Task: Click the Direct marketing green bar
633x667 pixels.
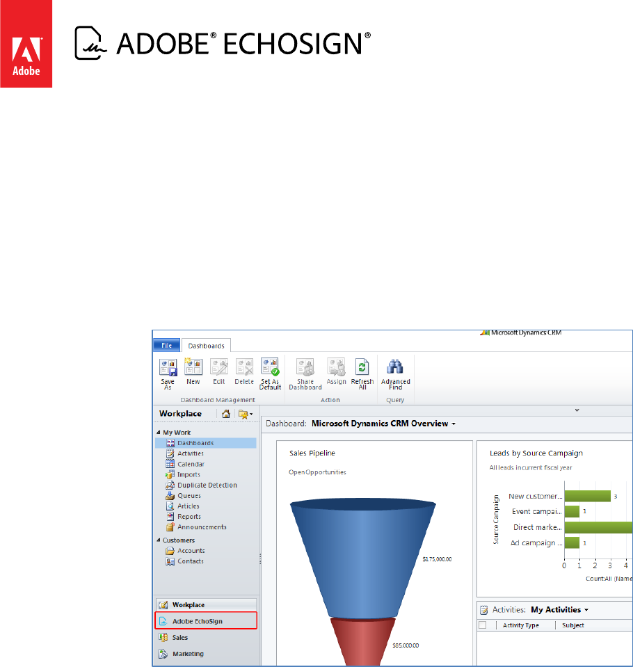Action: tap(598, 527)
